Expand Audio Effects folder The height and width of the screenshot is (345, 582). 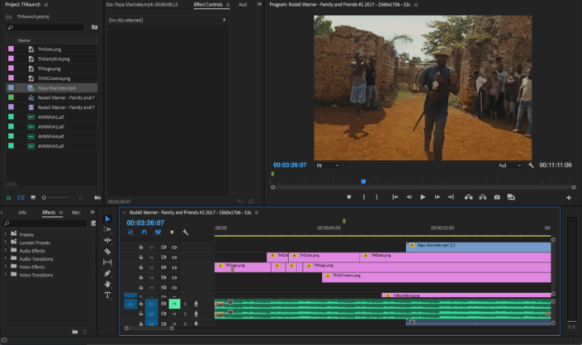point(5,251)
